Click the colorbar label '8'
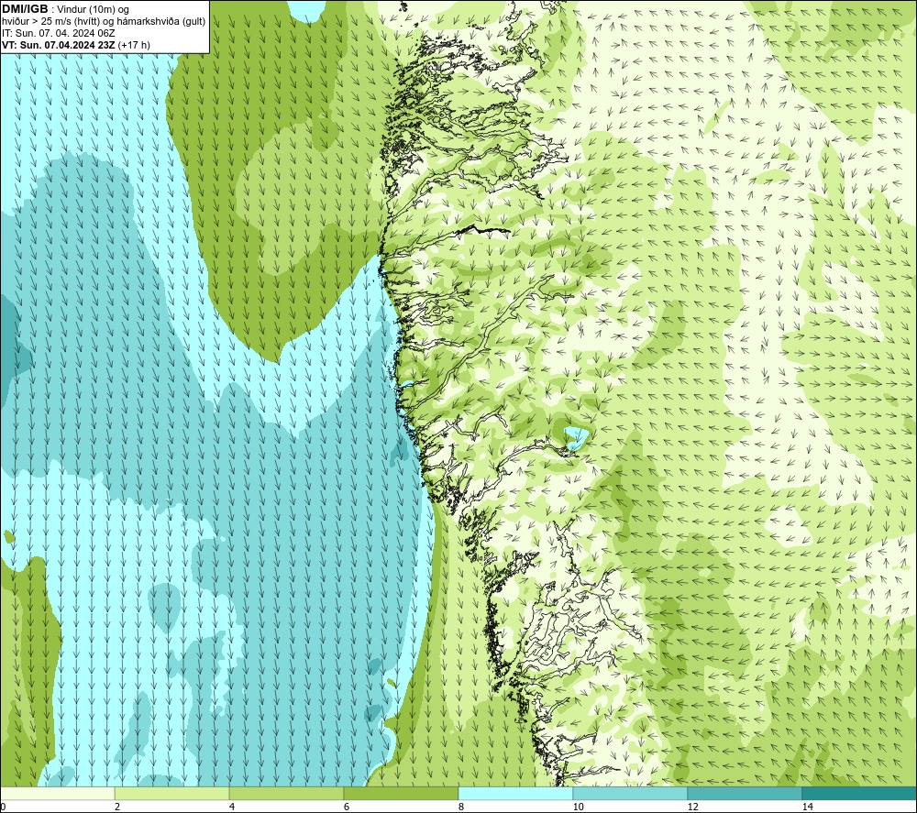Image resolution: width=917 pixels, height=813 pixels. point(461,807)
